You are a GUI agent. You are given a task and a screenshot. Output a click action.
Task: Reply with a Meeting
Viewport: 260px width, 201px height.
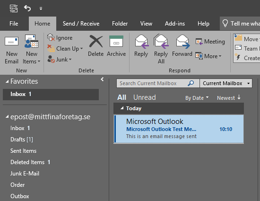(x=210, y=42)
